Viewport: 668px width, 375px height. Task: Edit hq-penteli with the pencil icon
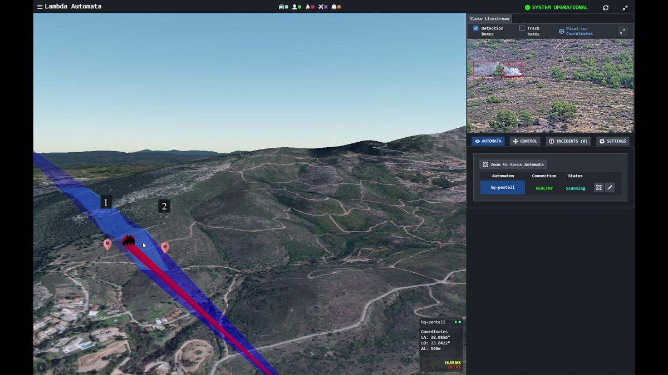pos(610,188)
